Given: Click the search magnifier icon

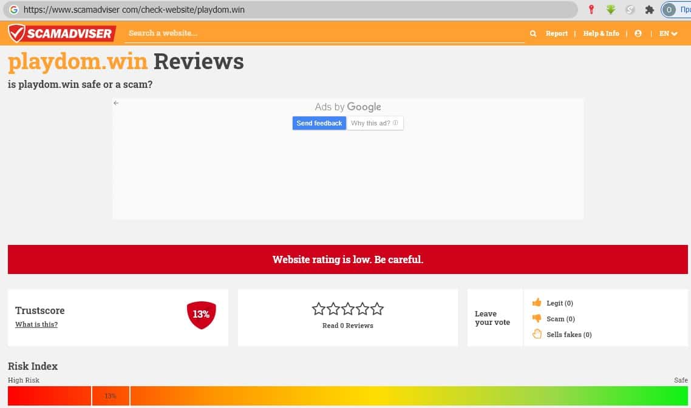Looking at the screenshot, I should tap(533, 33).
